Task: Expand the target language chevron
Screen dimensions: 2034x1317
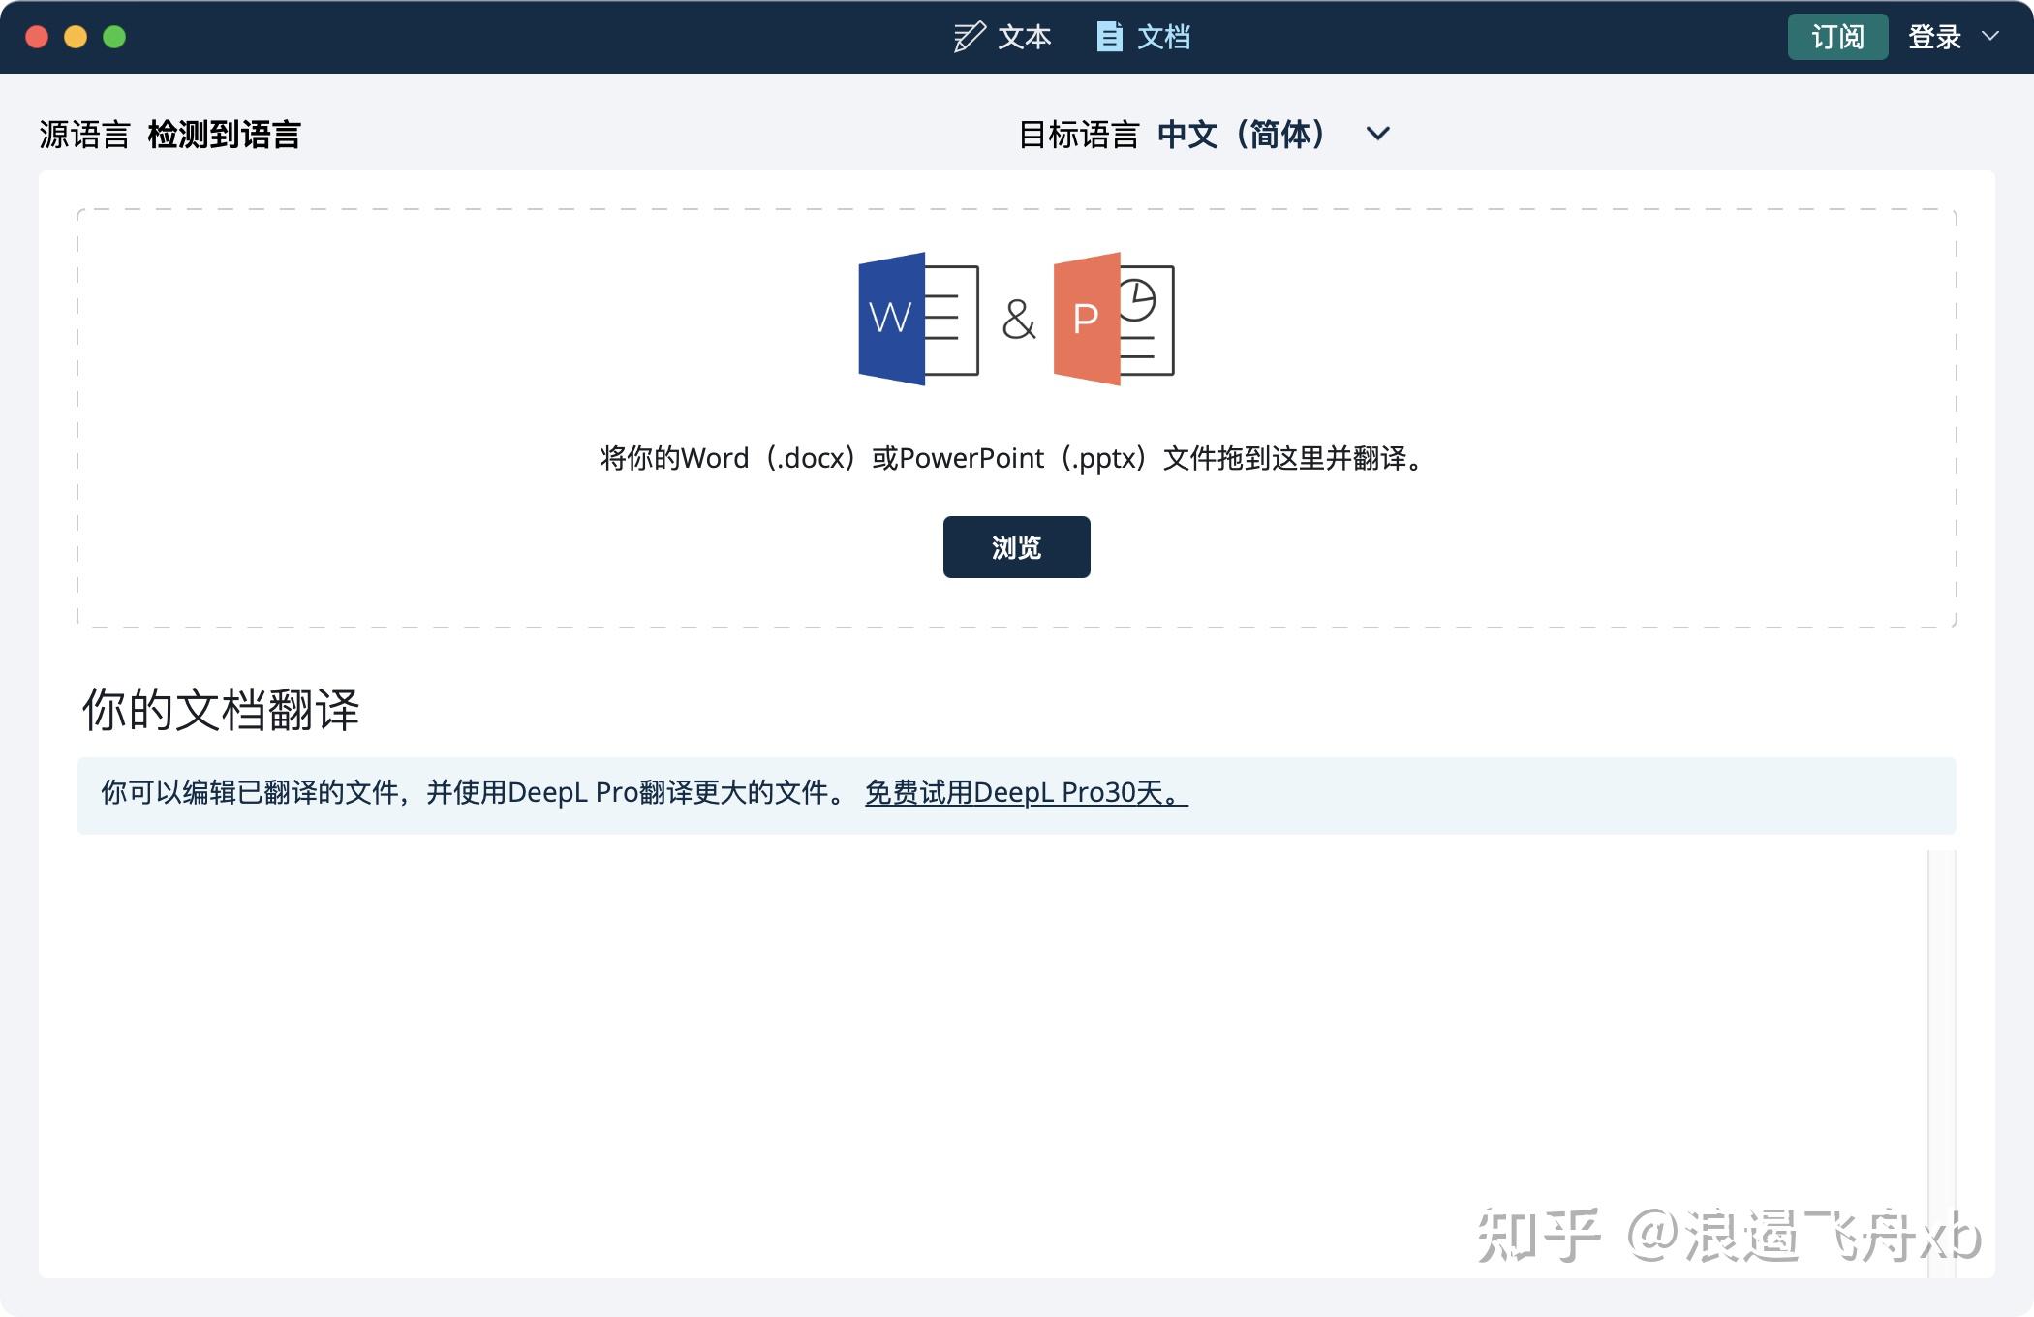Action: point(1377,134)
